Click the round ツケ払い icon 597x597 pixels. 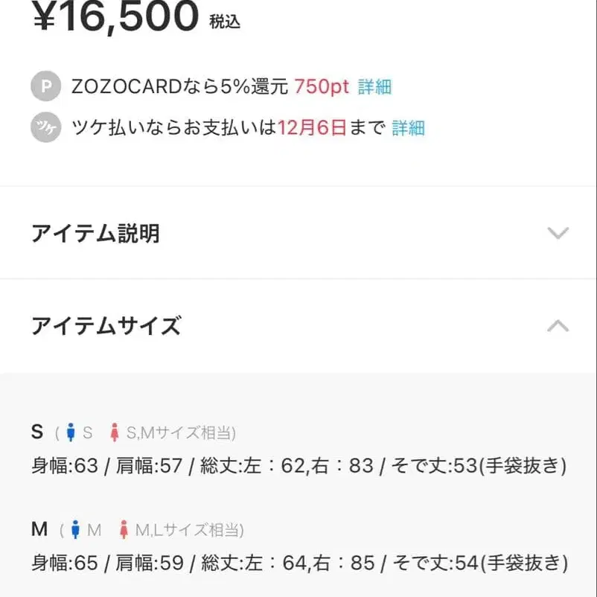45,128
